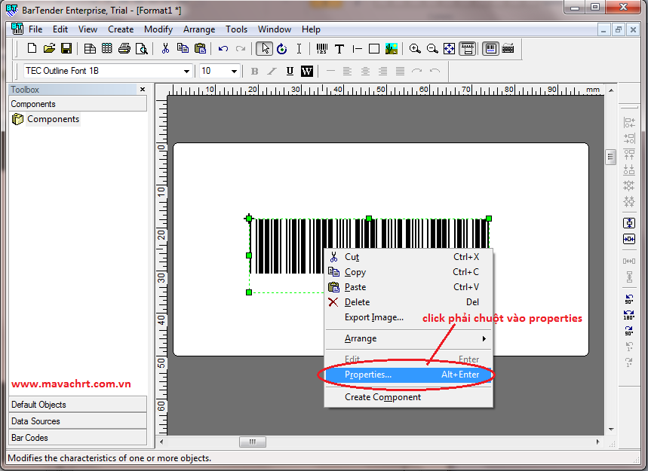The image size is (648, 471).
Task: Zoom out of the label
Action: (x=431, y=49)
